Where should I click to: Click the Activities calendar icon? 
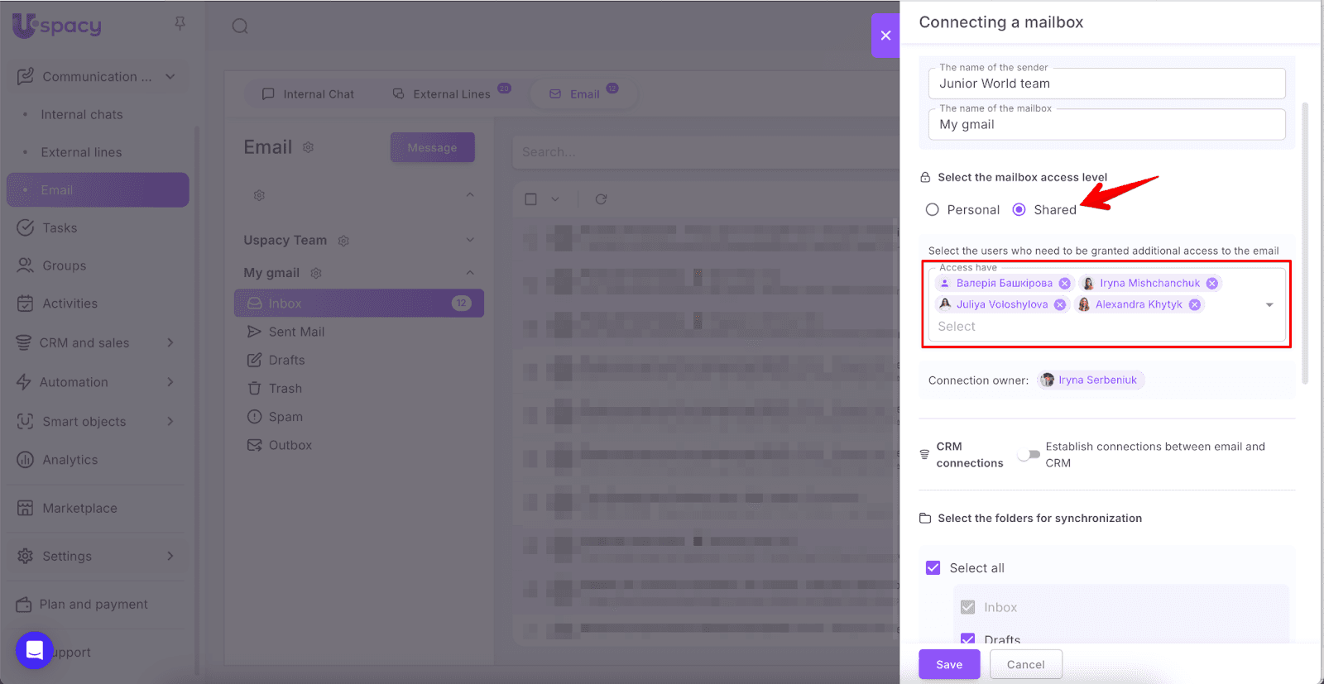click(26, 304)
